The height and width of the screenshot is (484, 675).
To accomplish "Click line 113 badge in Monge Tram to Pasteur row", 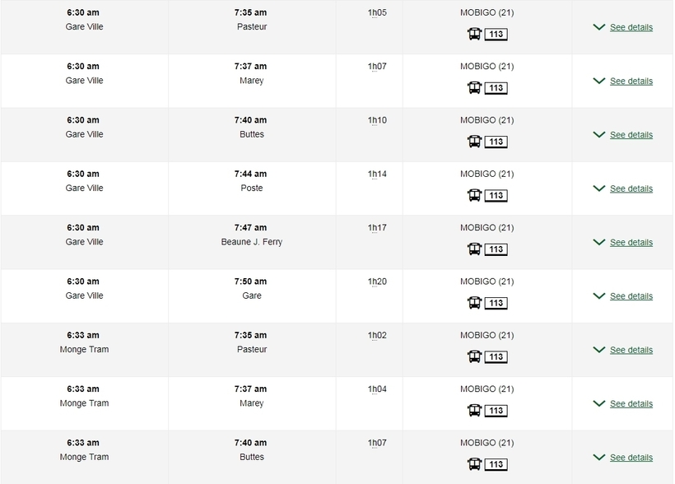I will pyautogui.click(x=496, y=357).
